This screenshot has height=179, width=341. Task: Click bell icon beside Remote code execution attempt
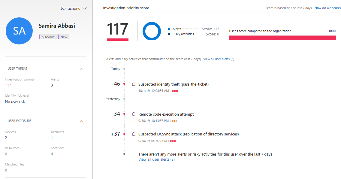point(134,114)
